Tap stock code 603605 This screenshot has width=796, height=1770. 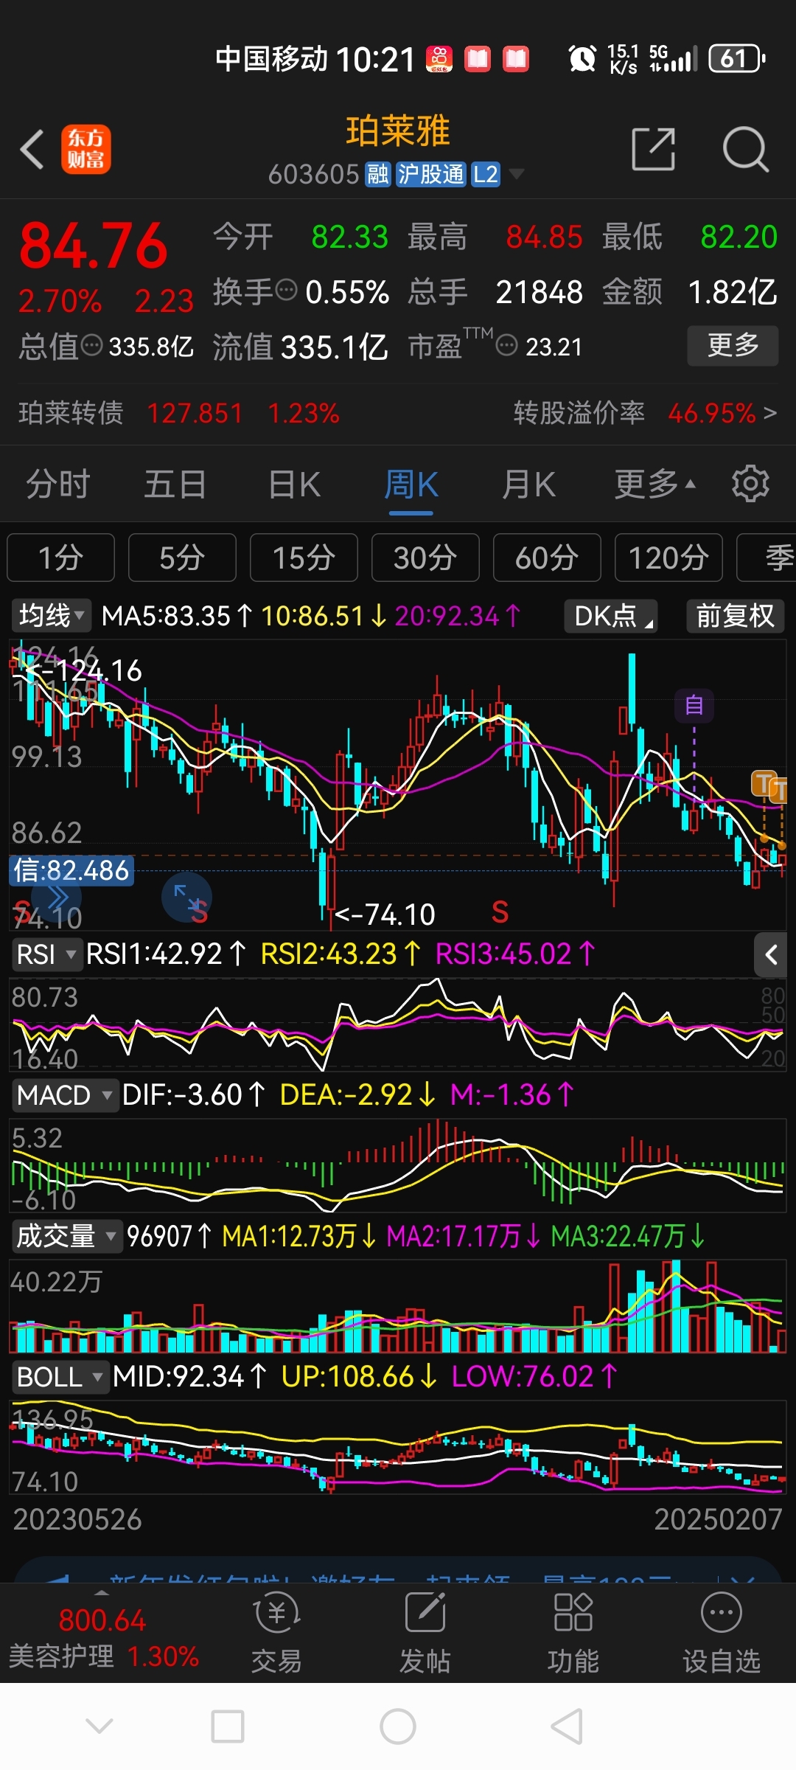[x=313, y=175]
